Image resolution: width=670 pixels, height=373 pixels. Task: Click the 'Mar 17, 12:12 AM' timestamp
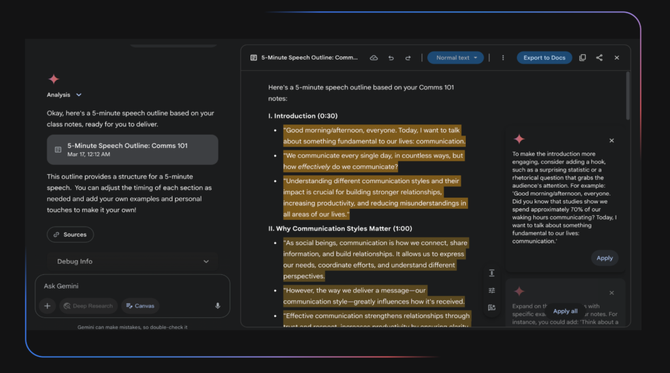pos(88,154)
